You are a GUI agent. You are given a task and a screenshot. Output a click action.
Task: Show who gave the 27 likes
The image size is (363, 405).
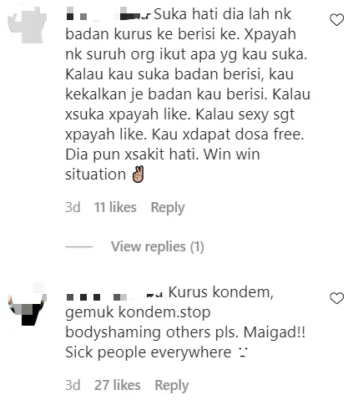(118, 386)
